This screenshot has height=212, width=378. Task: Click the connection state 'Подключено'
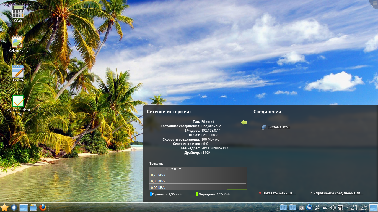(x=211, y=126)
